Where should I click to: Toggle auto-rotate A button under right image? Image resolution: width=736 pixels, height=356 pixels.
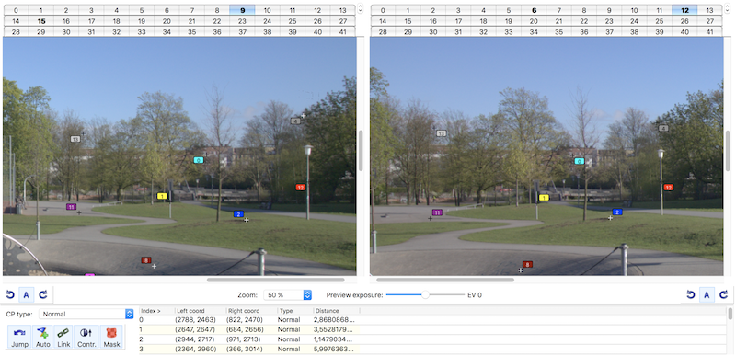point(707,295)
